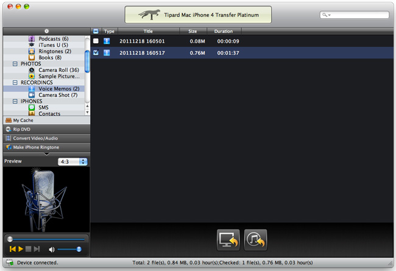The height and width of the screenshot is (271, 396).
Task: Select the row titled 20111218 160501
Action: [242, 41]
